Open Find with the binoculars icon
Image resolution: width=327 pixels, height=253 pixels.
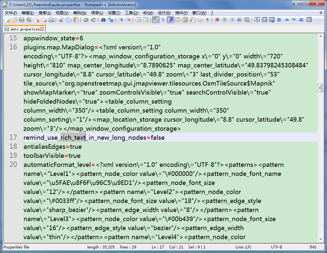103,20
